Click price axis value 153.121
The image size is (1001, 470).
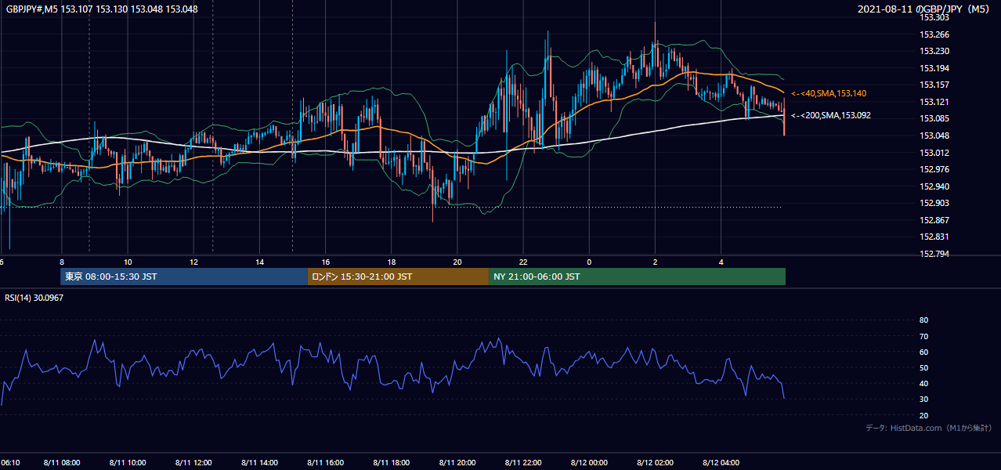934,102
